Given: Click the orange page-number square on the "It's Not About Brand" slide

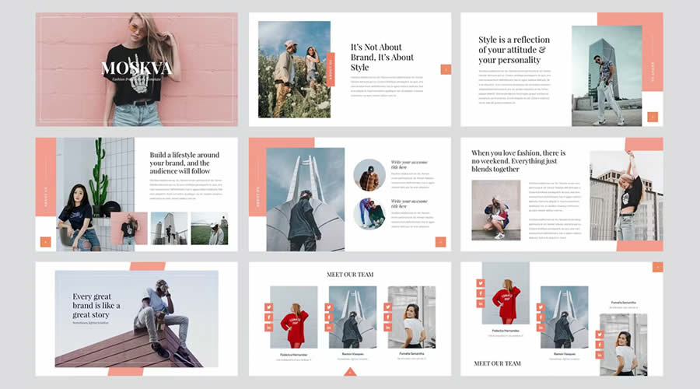Looking at the screenshot, I should tap(446, 69).
